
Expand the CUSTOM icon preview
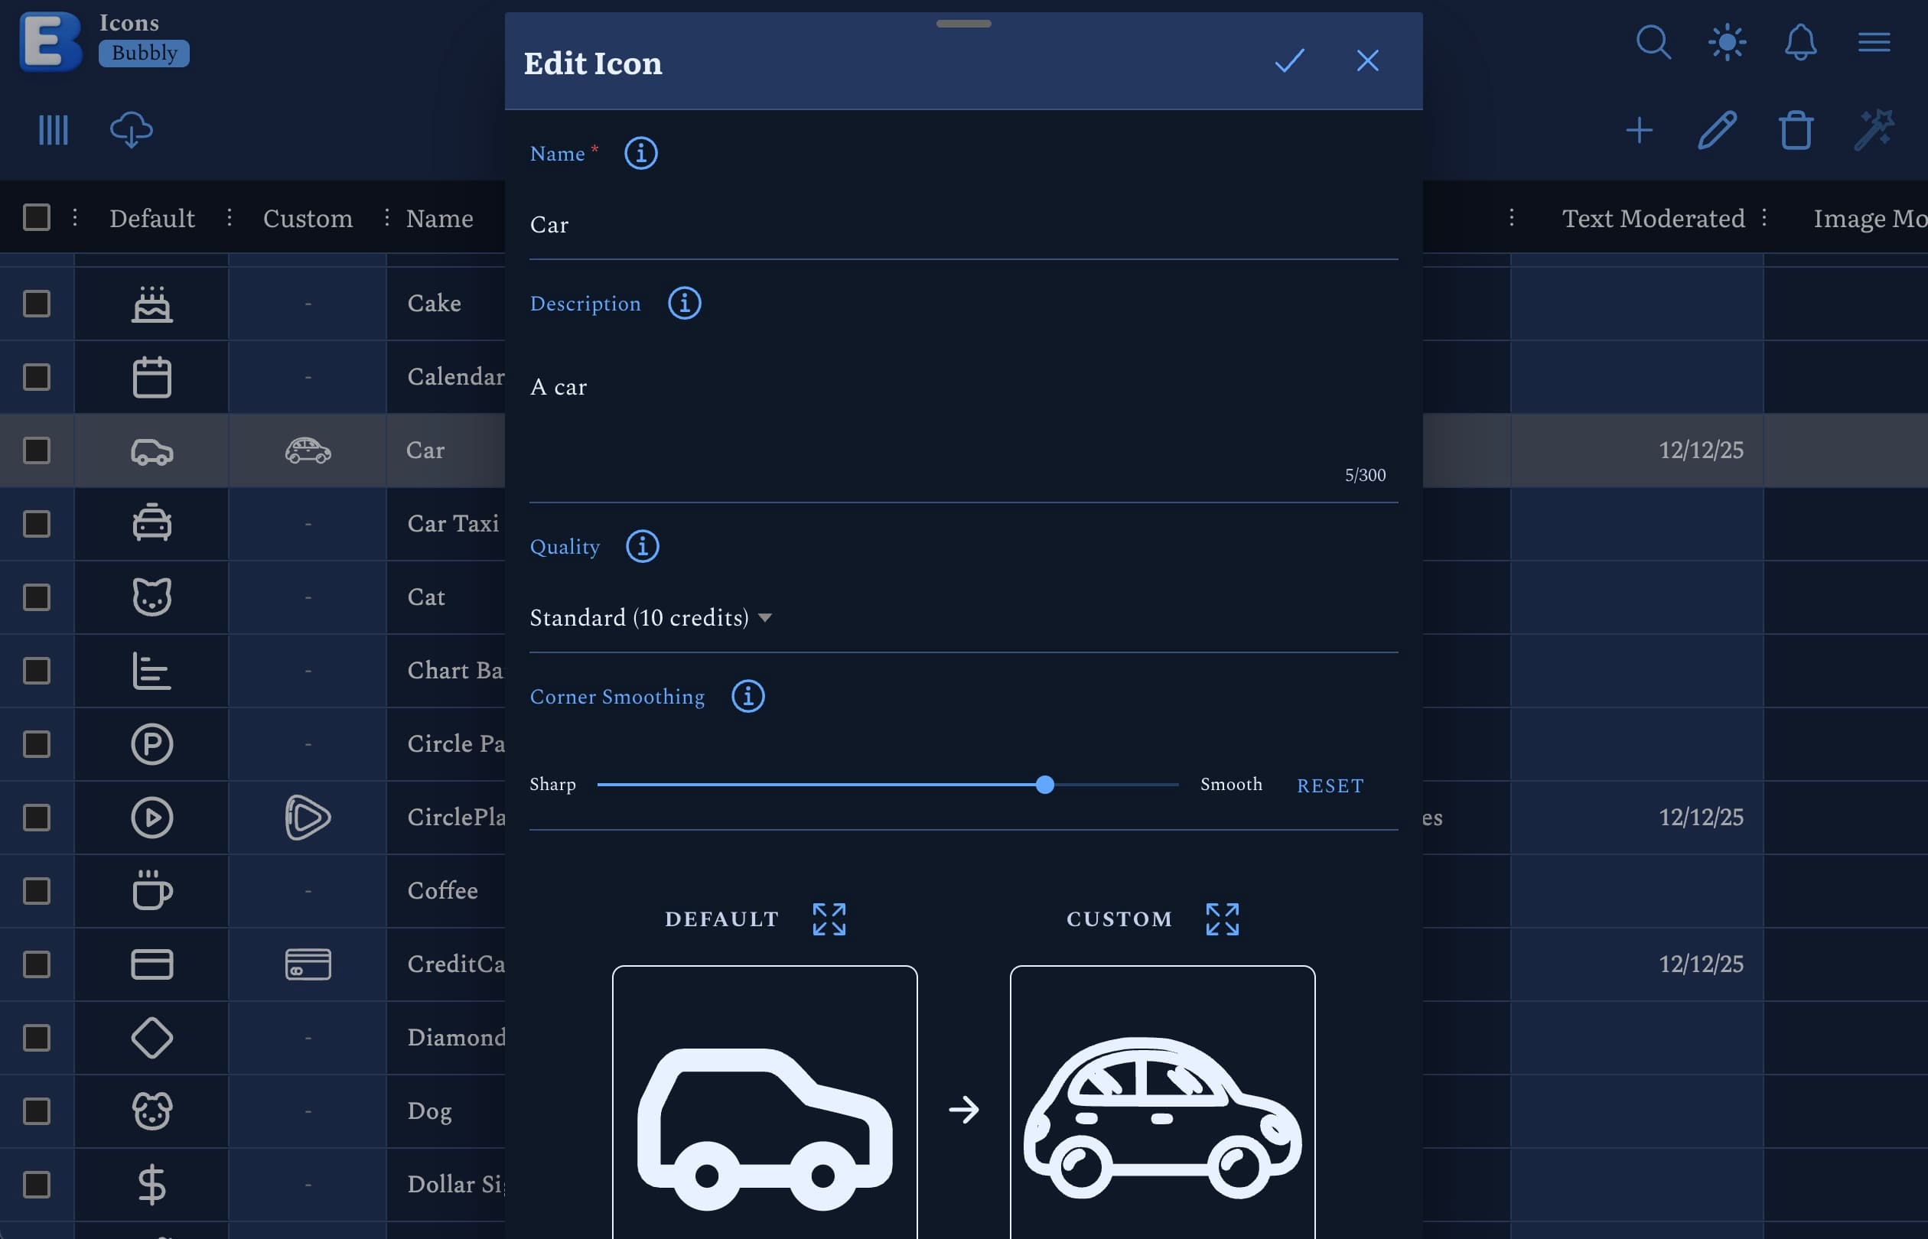pos(1223,919)
